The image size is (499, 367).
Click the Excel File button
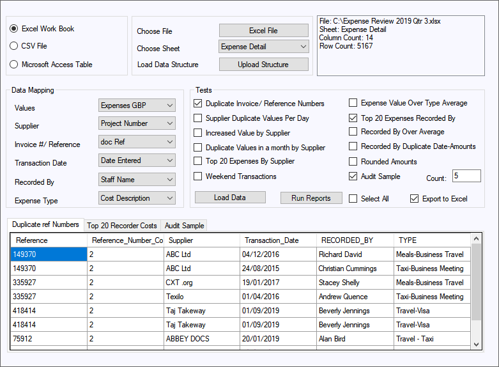point(263,31)
